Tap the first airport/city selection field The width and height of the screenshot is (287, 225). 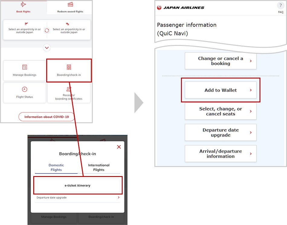[x=24, y=30]
